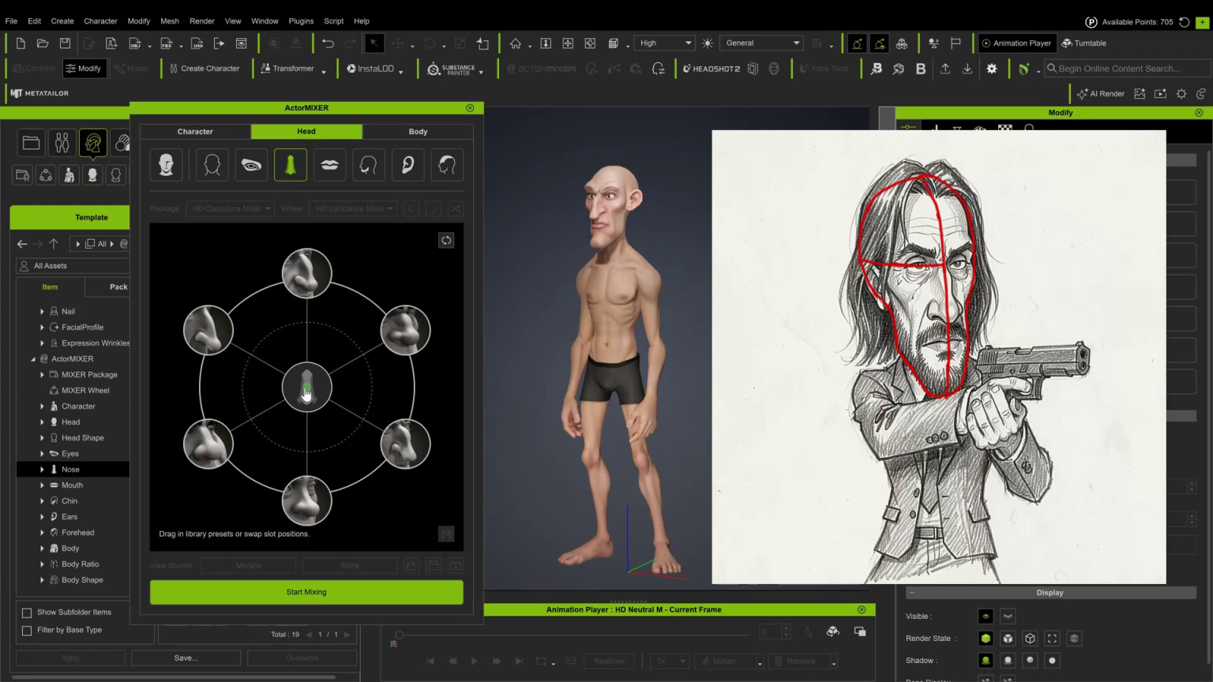Toggle the Visible eye icon in Display

tap(986, 616)
